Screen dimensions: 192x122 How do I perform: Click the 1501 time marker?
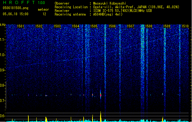coord(20,26)
